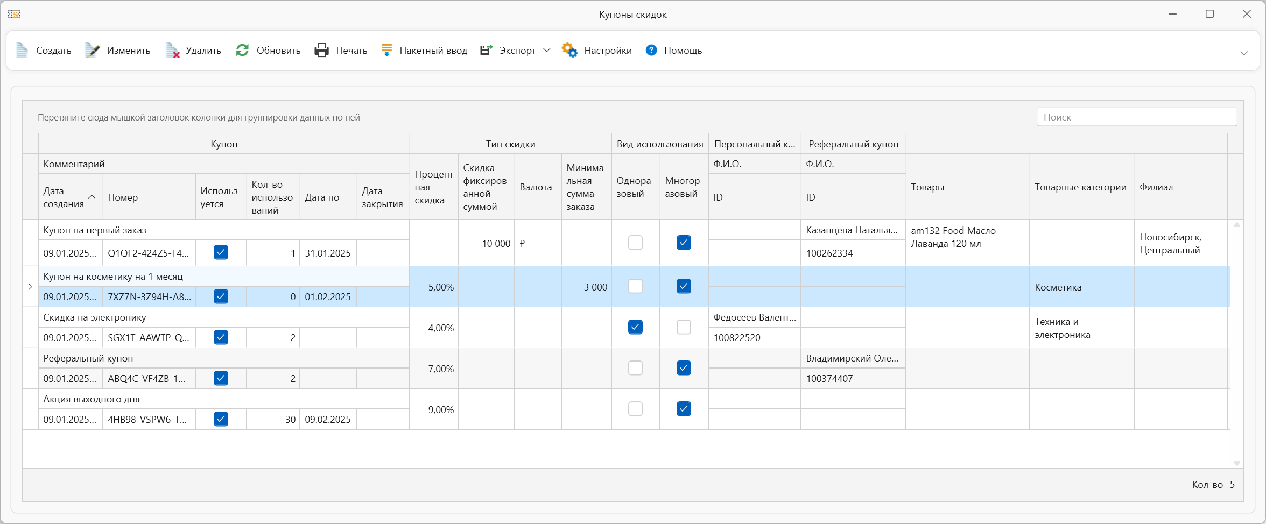The width and height of the screenshot is (1266, 524).
Task: Toggle Используется for coupon 4HB98-VSPW6
Action: (x=221, y=419)
